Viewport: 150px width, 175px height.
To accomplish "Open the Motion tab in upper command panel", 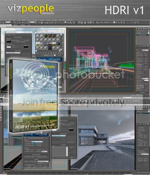I will point(144,28).
